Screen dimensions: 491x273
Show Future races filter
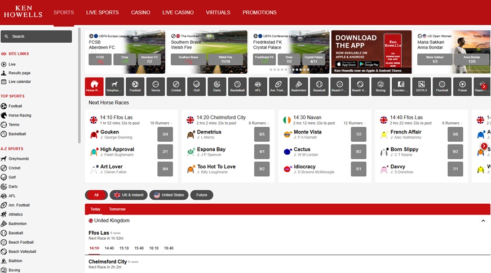pos(201,195)
